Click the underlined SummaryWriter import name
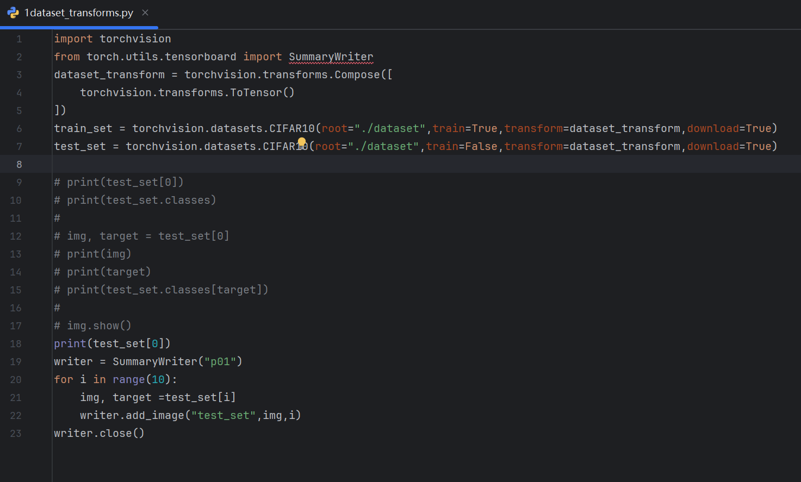This screenshot has width=801, height=482. coord(331,57)
